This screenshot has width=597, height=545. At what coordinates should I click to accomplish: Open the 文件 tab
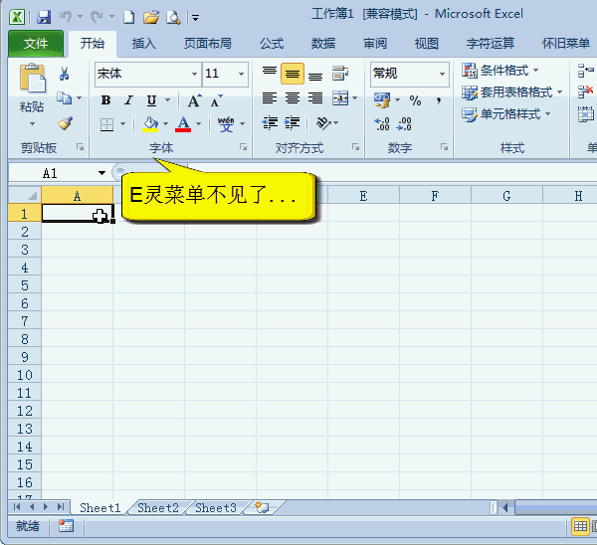36,44
